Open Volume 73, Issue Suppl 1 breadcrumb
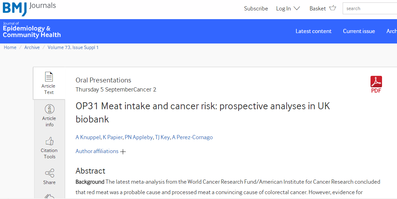This screenshot has height=199, width=397. pyautogui.click(x=73, y=48)
